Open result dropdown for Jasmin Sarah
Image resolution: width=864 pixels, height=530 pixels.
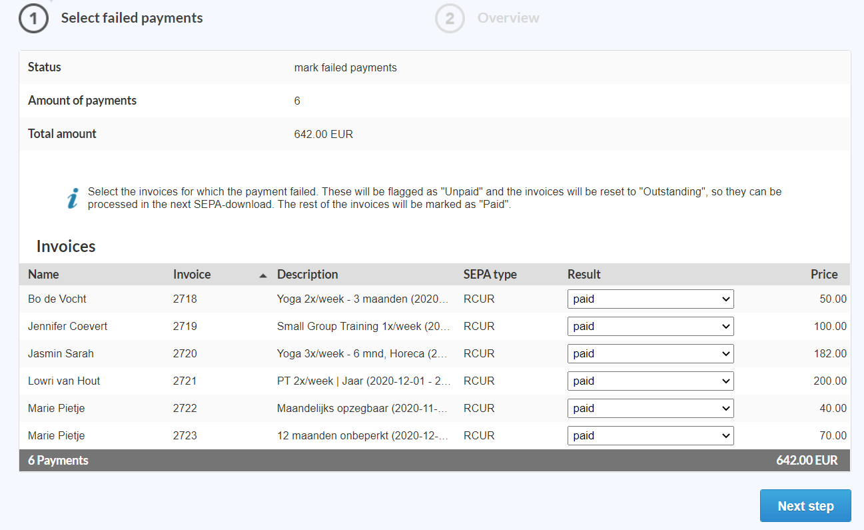tap(649, 354)
